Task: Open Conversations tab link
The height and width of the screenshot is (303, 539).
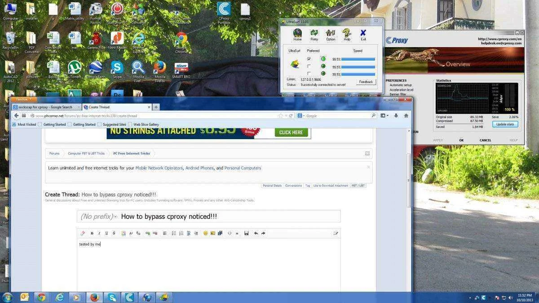Action: pyautogui.click(x=293, y=185)
